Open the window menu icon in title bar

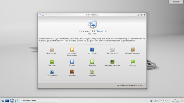40,15
